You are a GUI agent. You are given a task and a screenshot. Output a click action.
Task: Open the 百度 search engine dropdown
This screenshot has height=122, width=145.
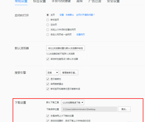coord(52,73)
